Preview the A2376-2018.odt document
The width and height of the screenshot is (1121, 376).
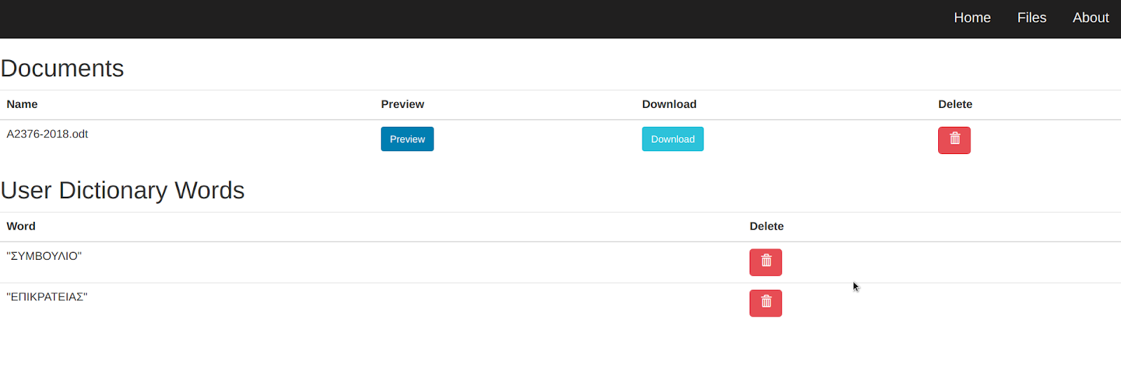click(x=407, y=139)
